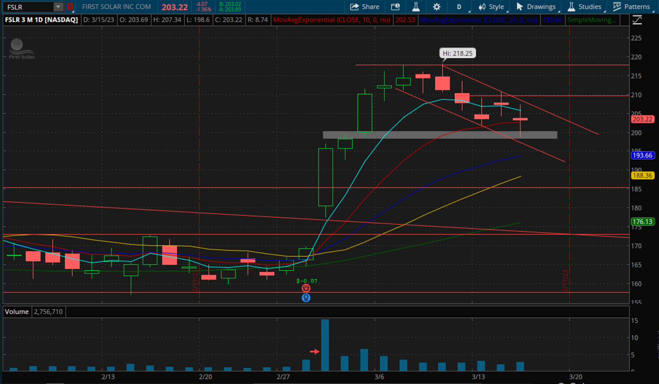Open the Patterns menu
659x384 pixels.
[631, 7]
